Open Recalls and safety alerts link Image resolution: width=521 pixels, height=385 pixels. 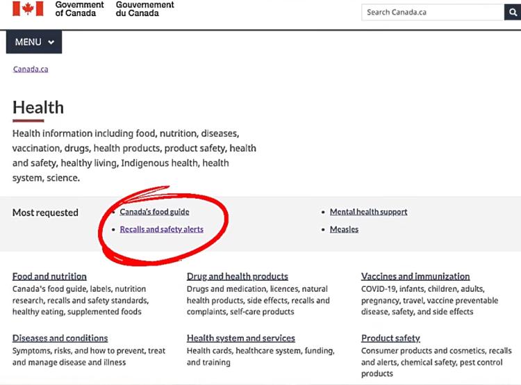coord(161,229)
